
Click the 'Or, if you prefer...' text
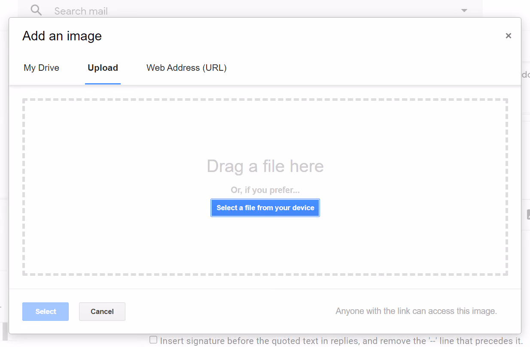point(265,190)
